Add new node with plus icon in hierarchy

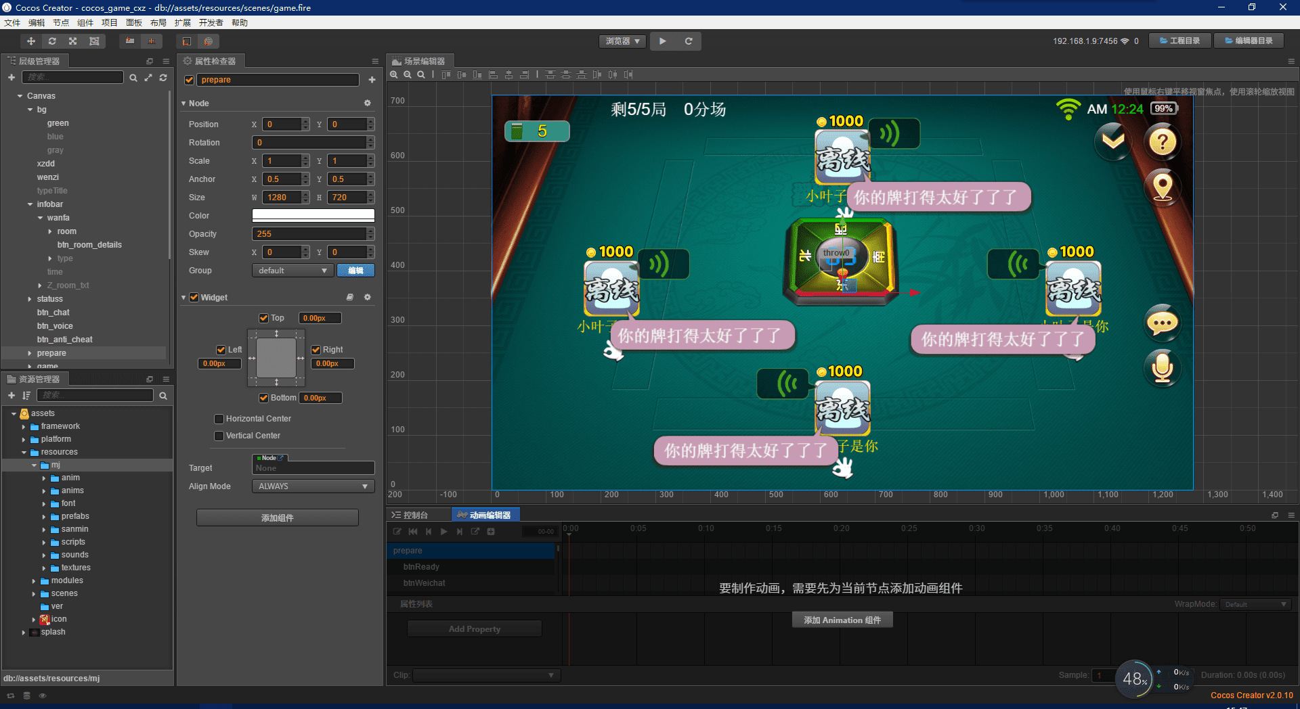[12, 78]
